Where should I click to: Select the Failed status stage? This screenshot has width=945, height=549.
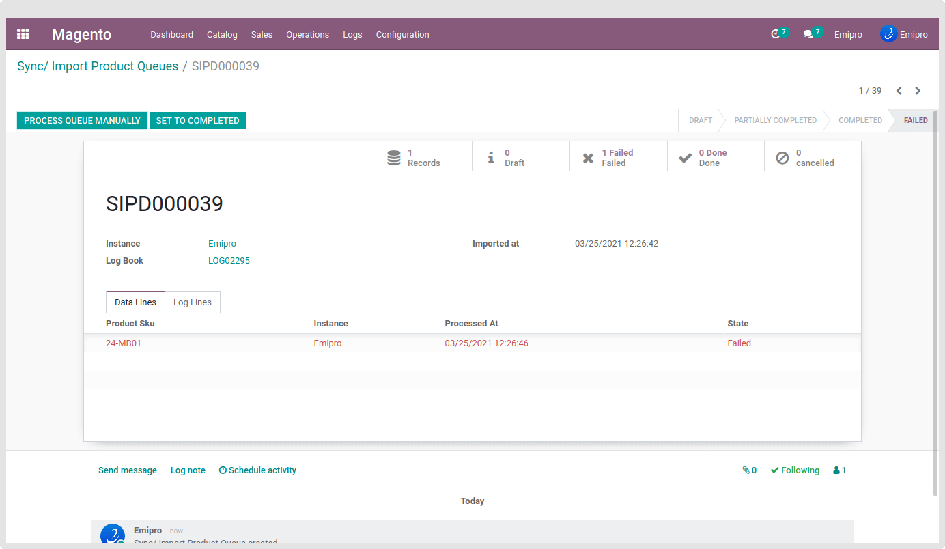pos(916,120)
